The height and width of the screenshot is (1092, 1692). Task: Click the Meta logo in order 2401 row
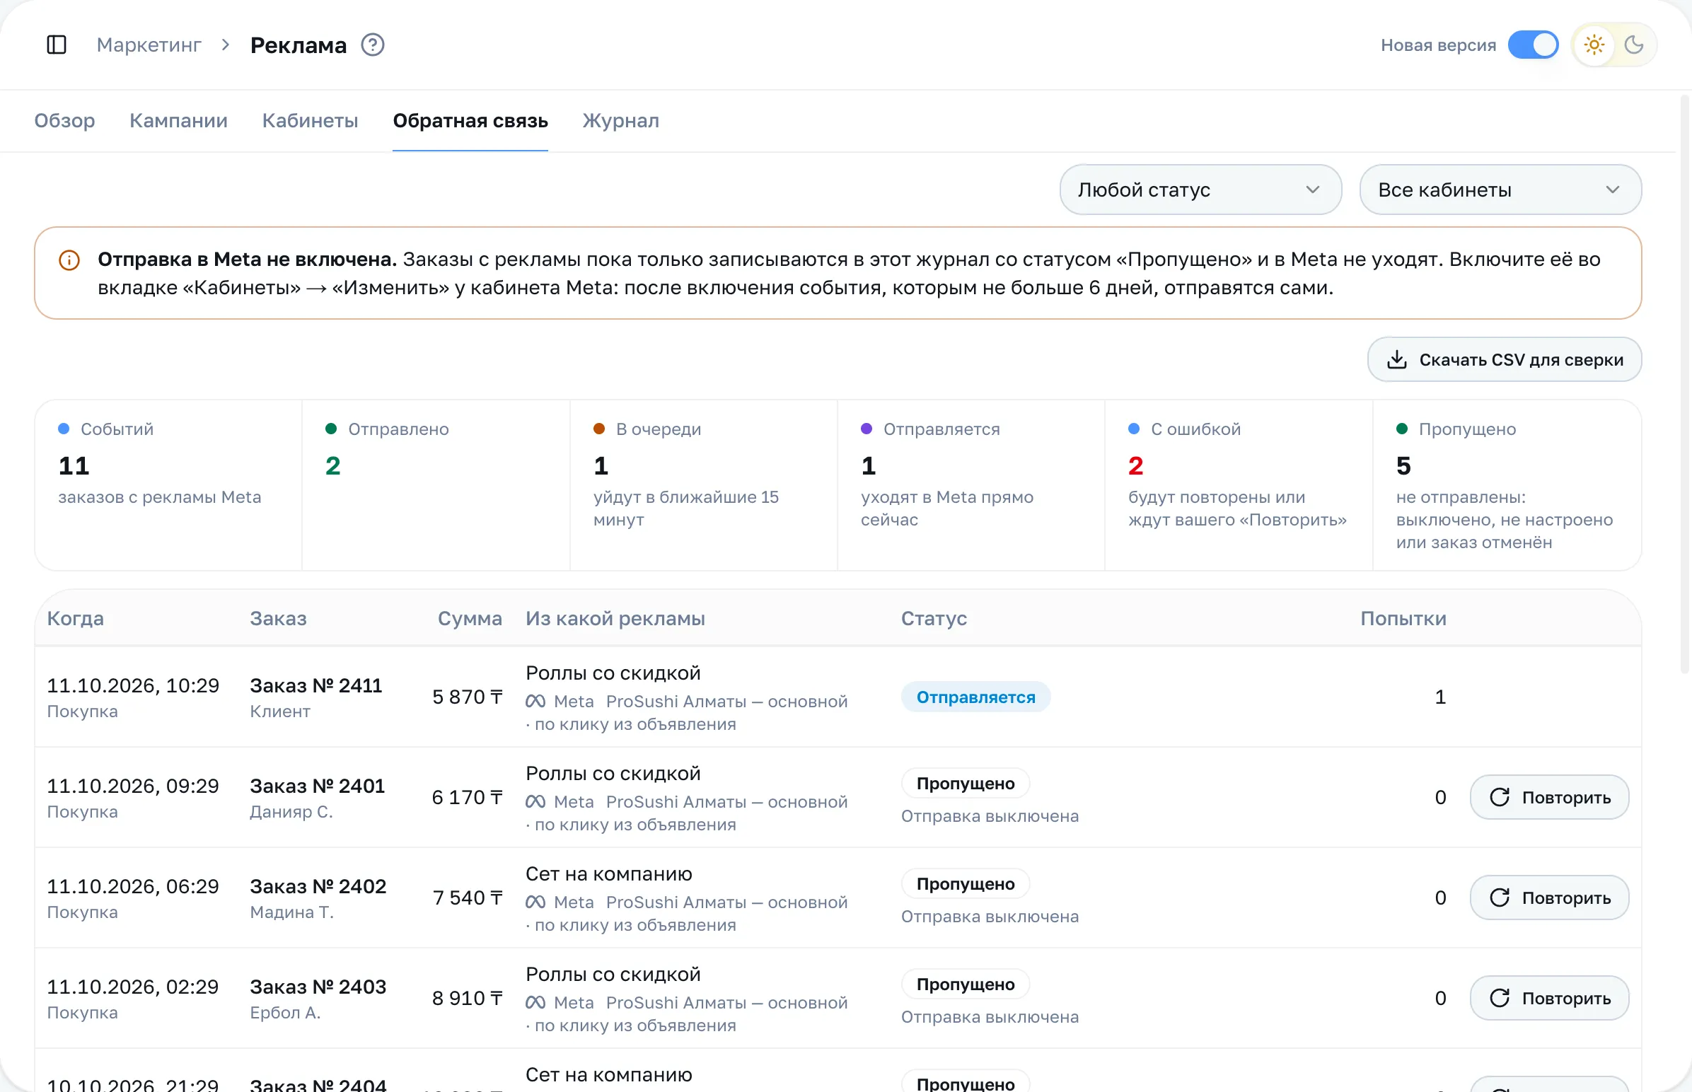tap(535, 802)
